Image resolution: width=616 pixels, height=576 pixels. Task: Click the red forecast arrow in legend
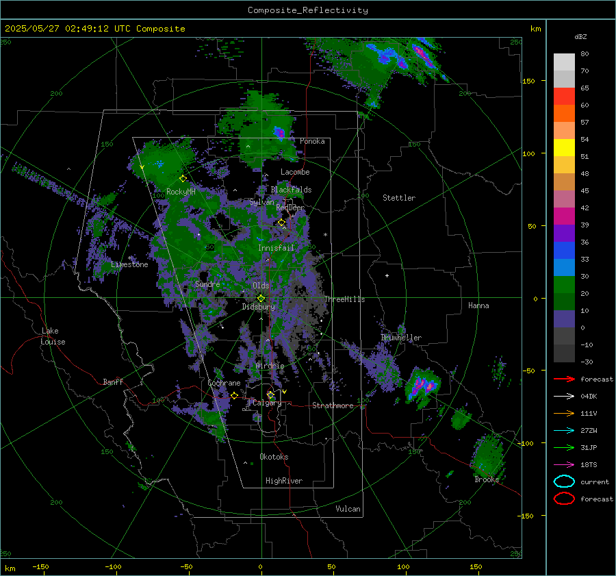pos(564,379)
